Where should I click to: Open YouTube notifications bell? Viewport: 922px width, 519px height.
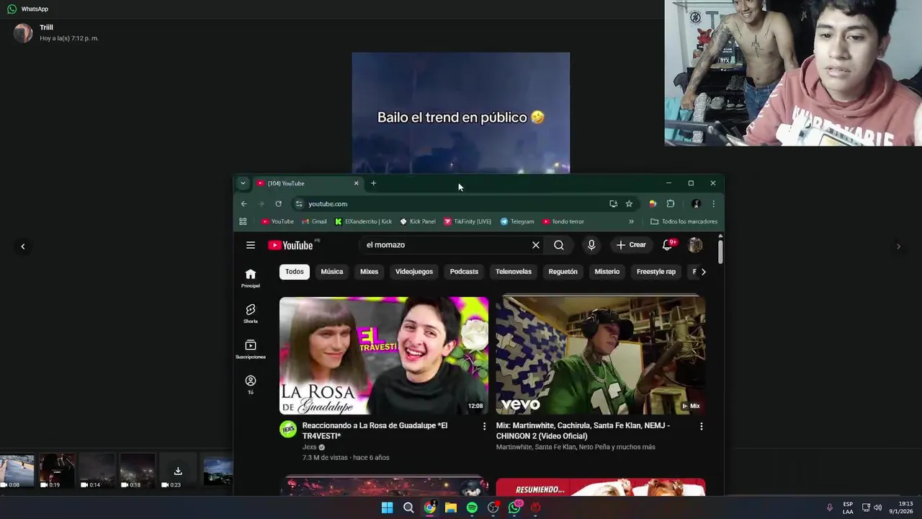click(667, 245)
